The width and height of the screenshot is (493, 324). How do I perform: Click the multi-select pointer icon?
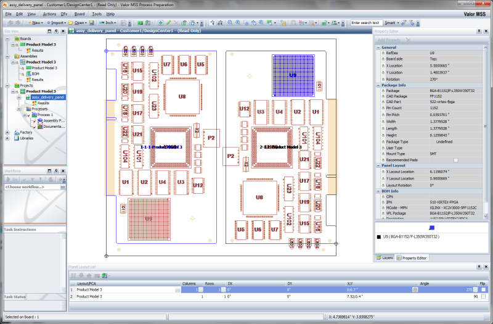220,23
